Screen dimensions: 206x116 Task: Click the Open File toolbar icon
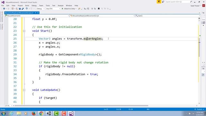tap(17, 9)
